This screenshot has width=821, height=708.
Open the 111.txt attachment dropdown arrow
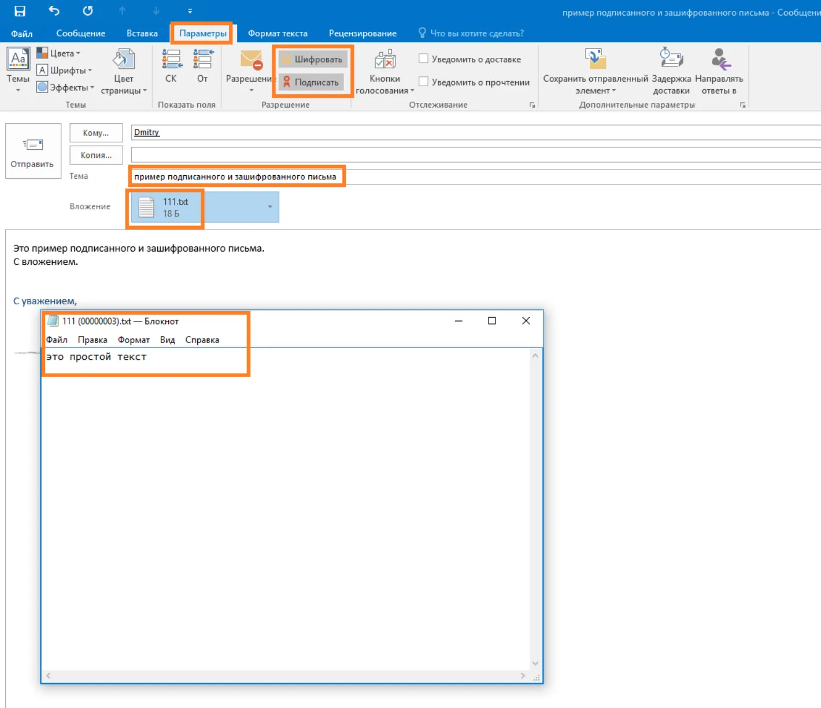coord(270,207)
